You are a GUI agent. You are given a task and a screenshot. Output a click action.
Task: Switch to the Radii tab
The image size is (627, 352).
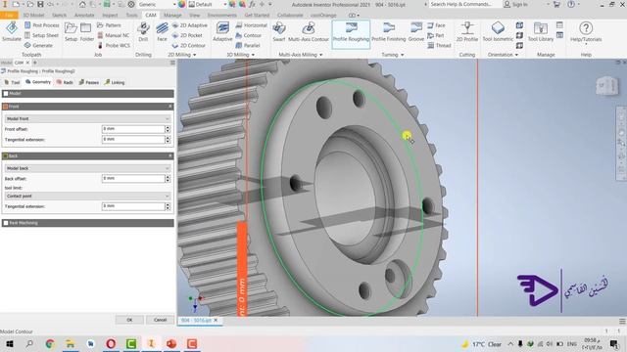[x=65, y=82]
